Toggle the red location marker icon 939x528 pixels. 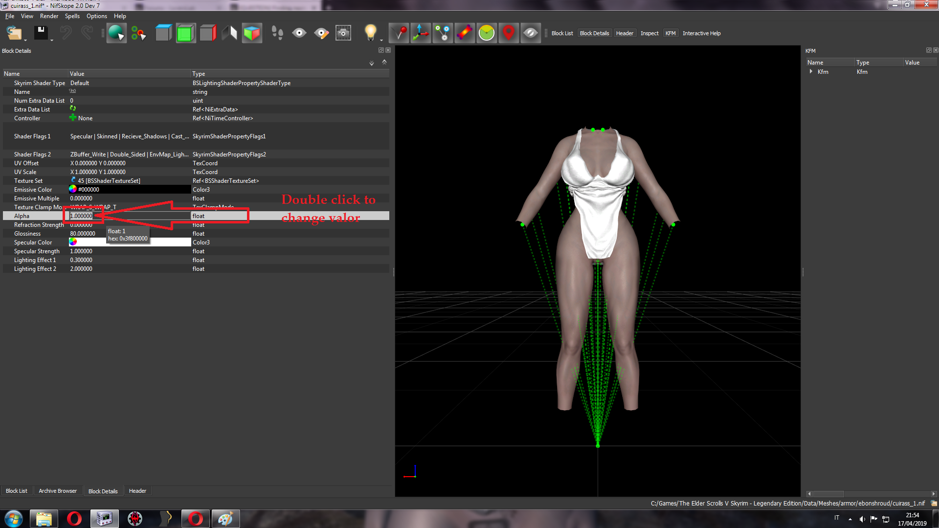[x=509, y=33]
